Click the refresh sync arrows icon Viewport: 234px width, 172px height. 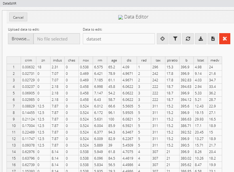(x=188, y=39)
